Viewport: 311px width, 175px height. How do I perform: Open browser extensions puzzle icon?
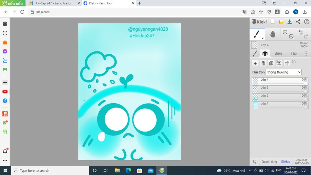click(287, 12)
